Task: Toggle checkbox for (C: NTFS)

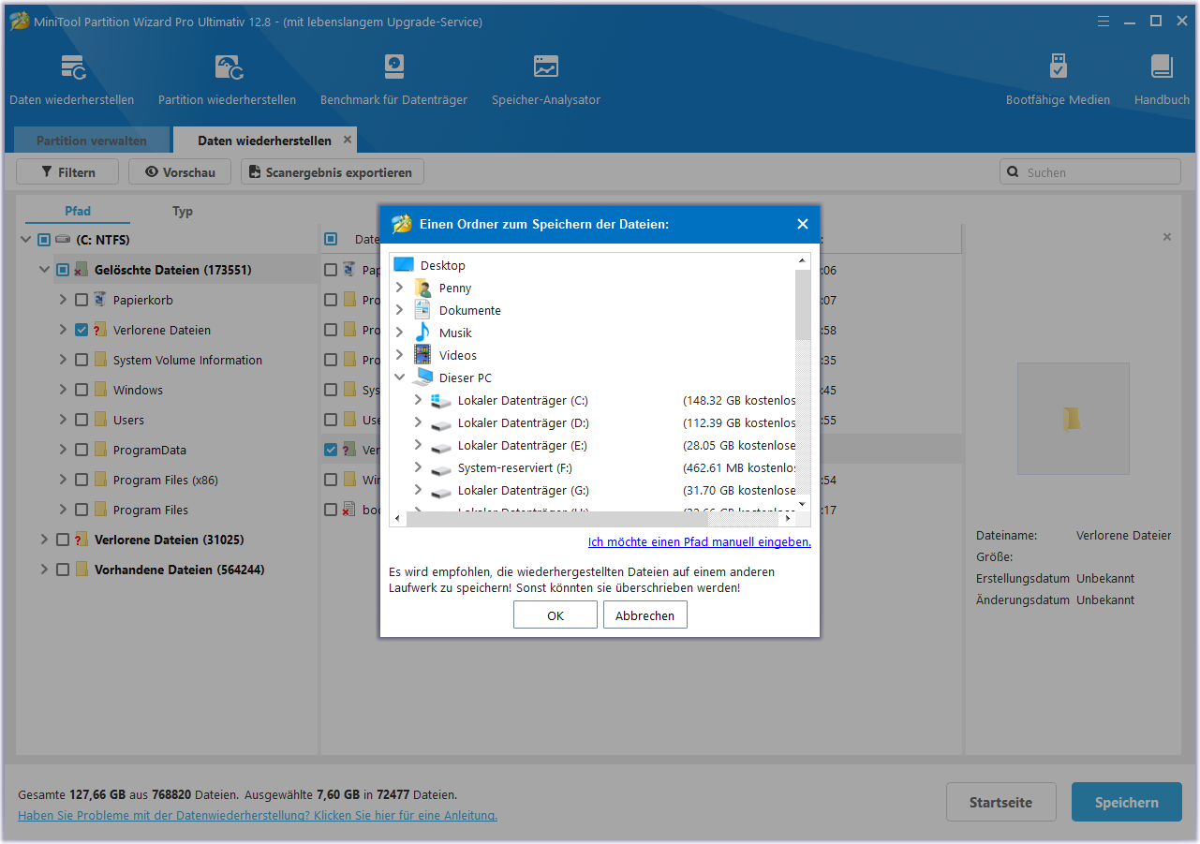Action: [x=43, y=240]
